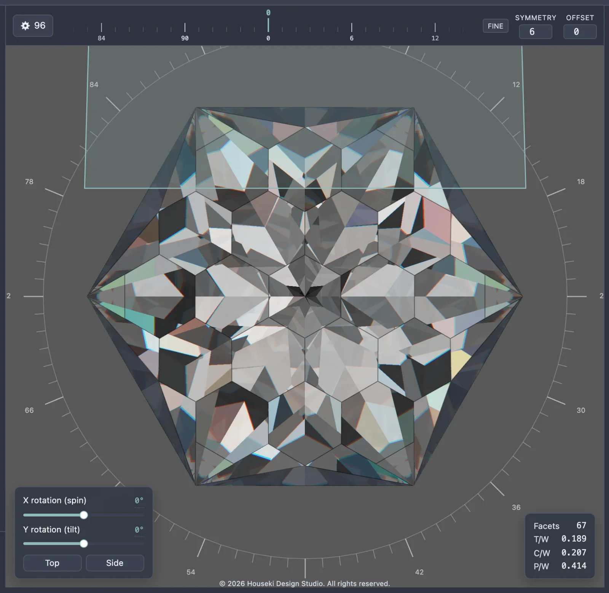The width and height of the screenshot is (609, 593).
Task: Click index mark 12 on top ruler
Action: [435, 38]
